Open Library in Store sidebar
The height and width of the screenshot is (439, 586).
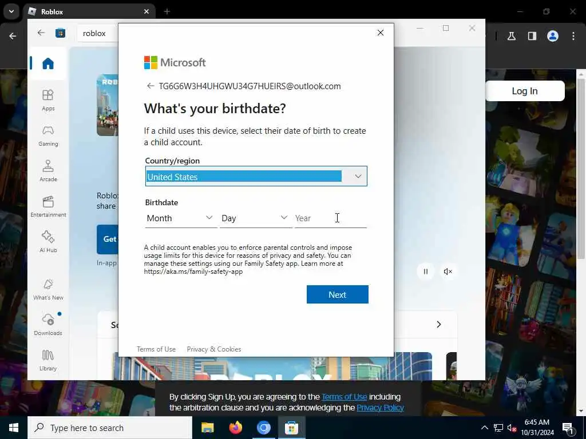48,361
